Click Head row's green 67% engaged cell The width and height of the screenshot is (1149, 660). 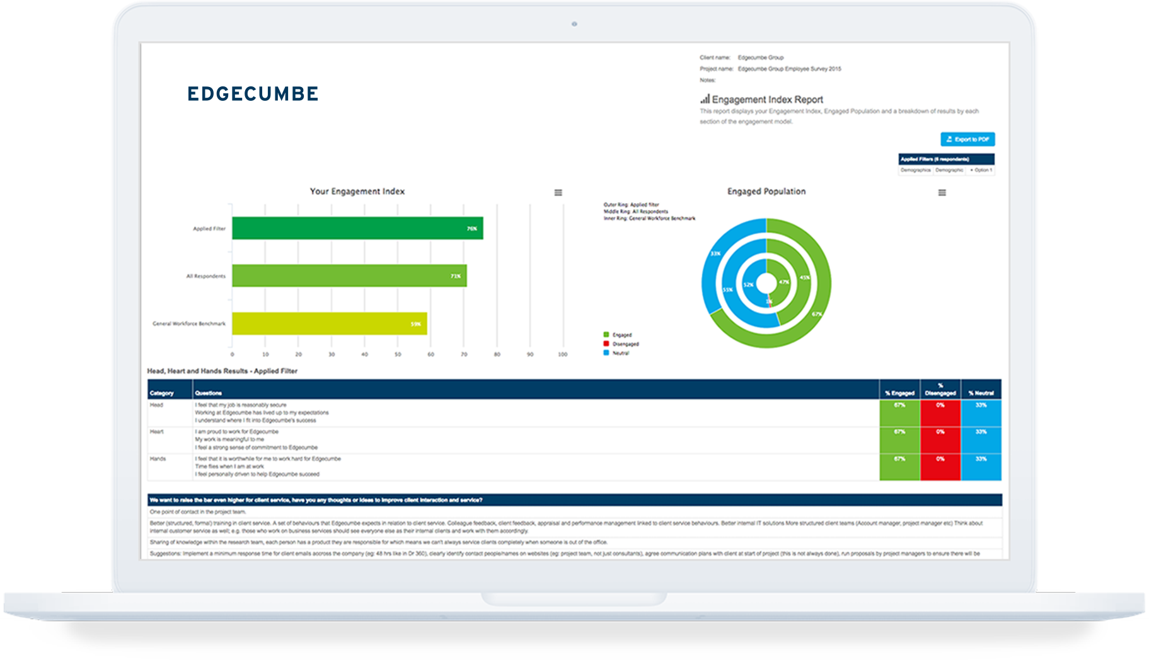pyautogui.click(x=899, y=413)
